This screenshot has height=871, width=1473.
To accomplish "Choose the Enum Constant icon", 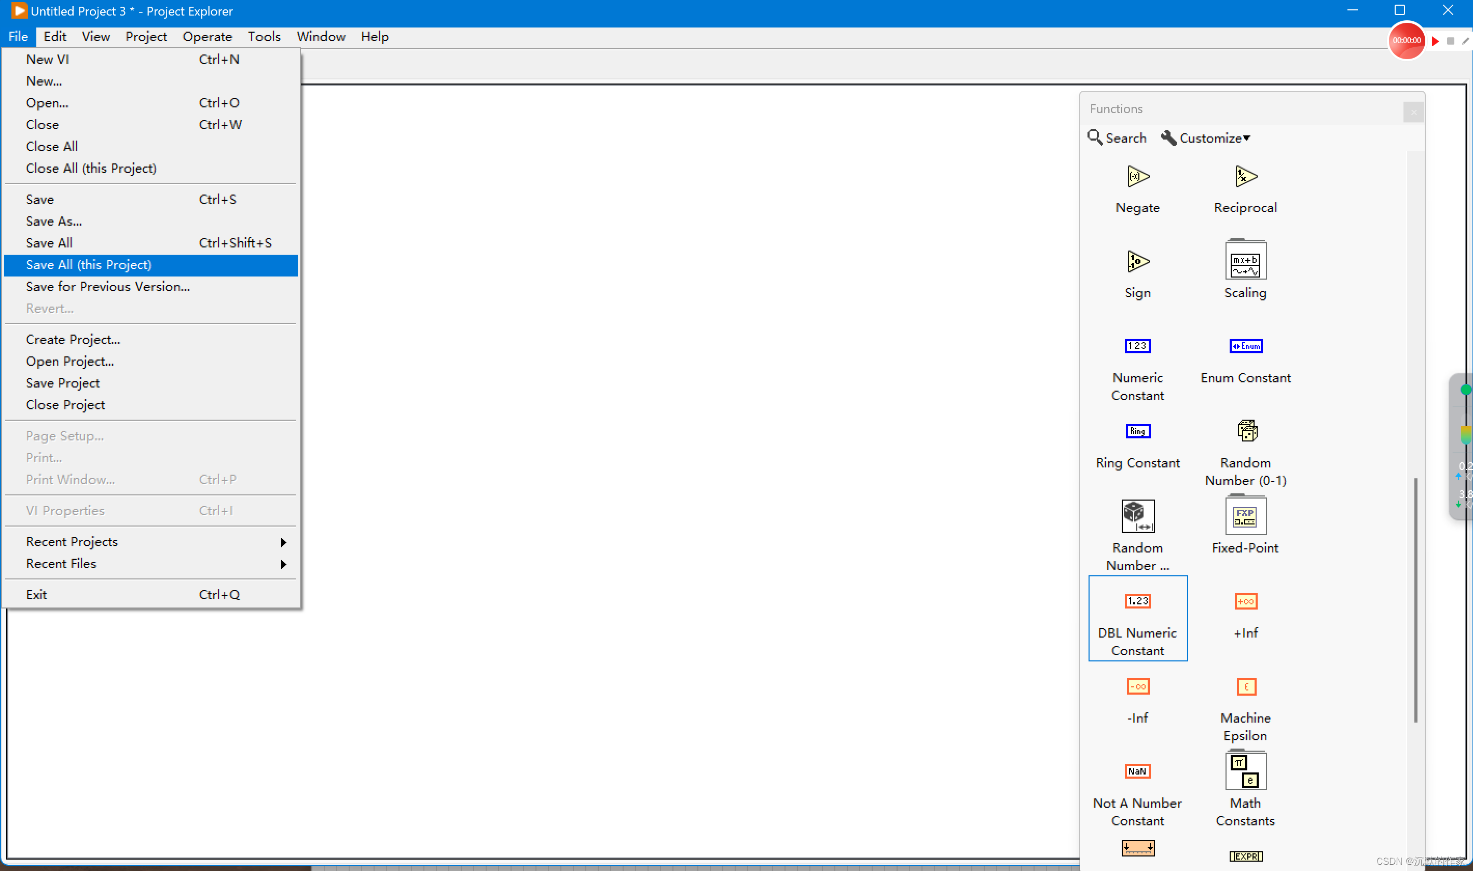I will [x=1245, y=345].
